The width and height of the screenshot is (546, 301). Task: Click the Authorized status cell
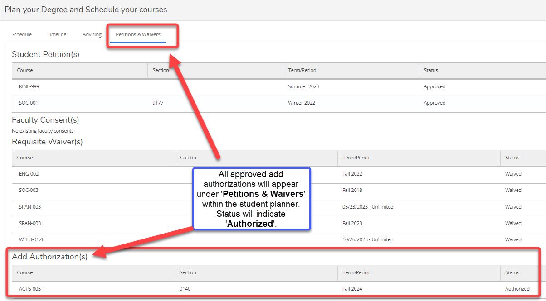517,289
